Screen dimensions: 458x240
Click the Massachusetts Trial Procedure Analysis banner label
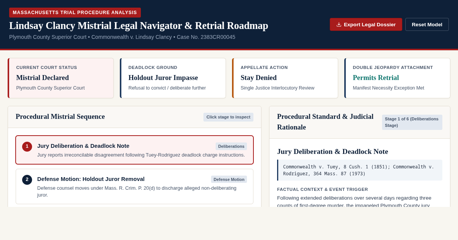click(x=75, y=13)
